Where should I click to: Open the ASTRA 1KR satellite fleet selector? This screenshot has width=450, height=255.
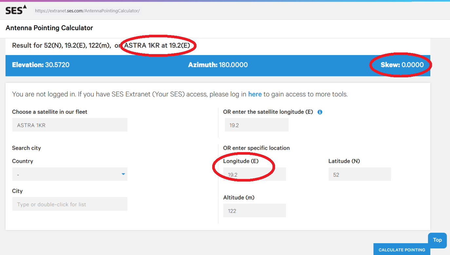[x=70, y=125]
